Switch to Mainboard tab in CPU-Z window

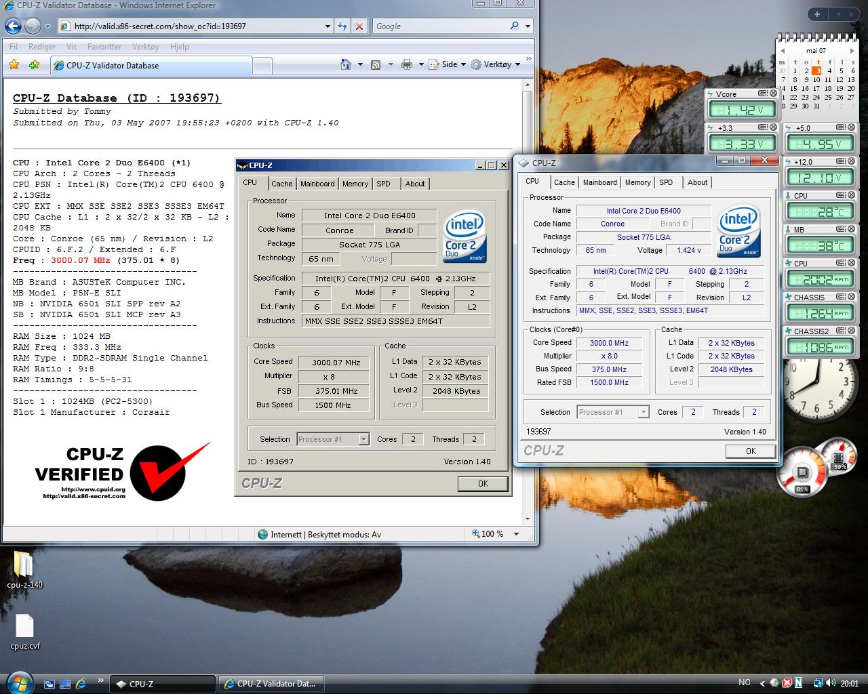pos(600,182)
